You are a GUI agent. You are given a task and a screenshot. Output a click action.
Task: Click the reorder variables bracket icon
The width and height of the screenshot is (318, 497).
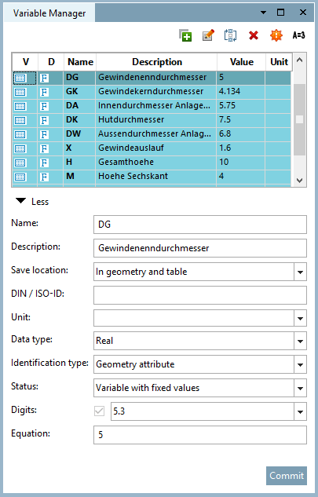[231, 35]
